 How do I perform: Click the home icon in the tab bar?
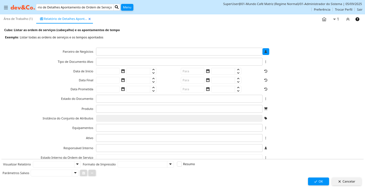point(324,19)
